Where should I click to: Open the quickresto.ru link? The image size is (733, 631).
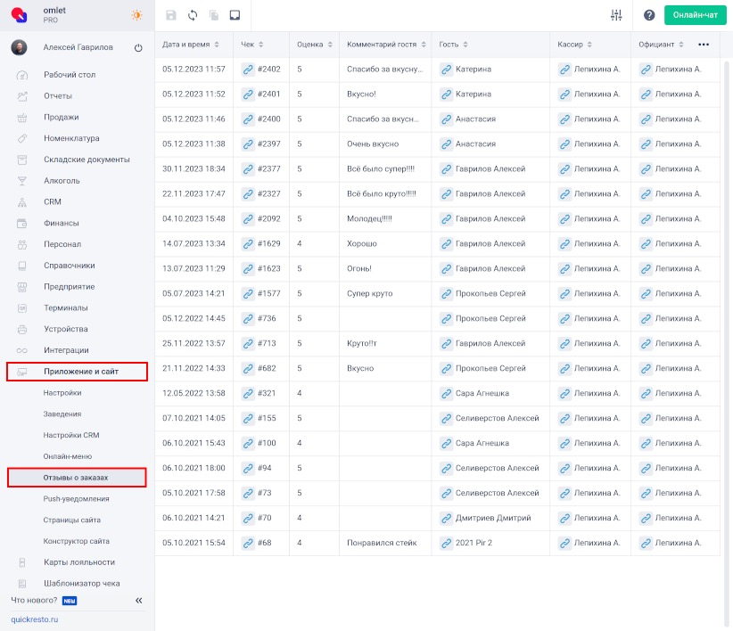tap(35, 619)
